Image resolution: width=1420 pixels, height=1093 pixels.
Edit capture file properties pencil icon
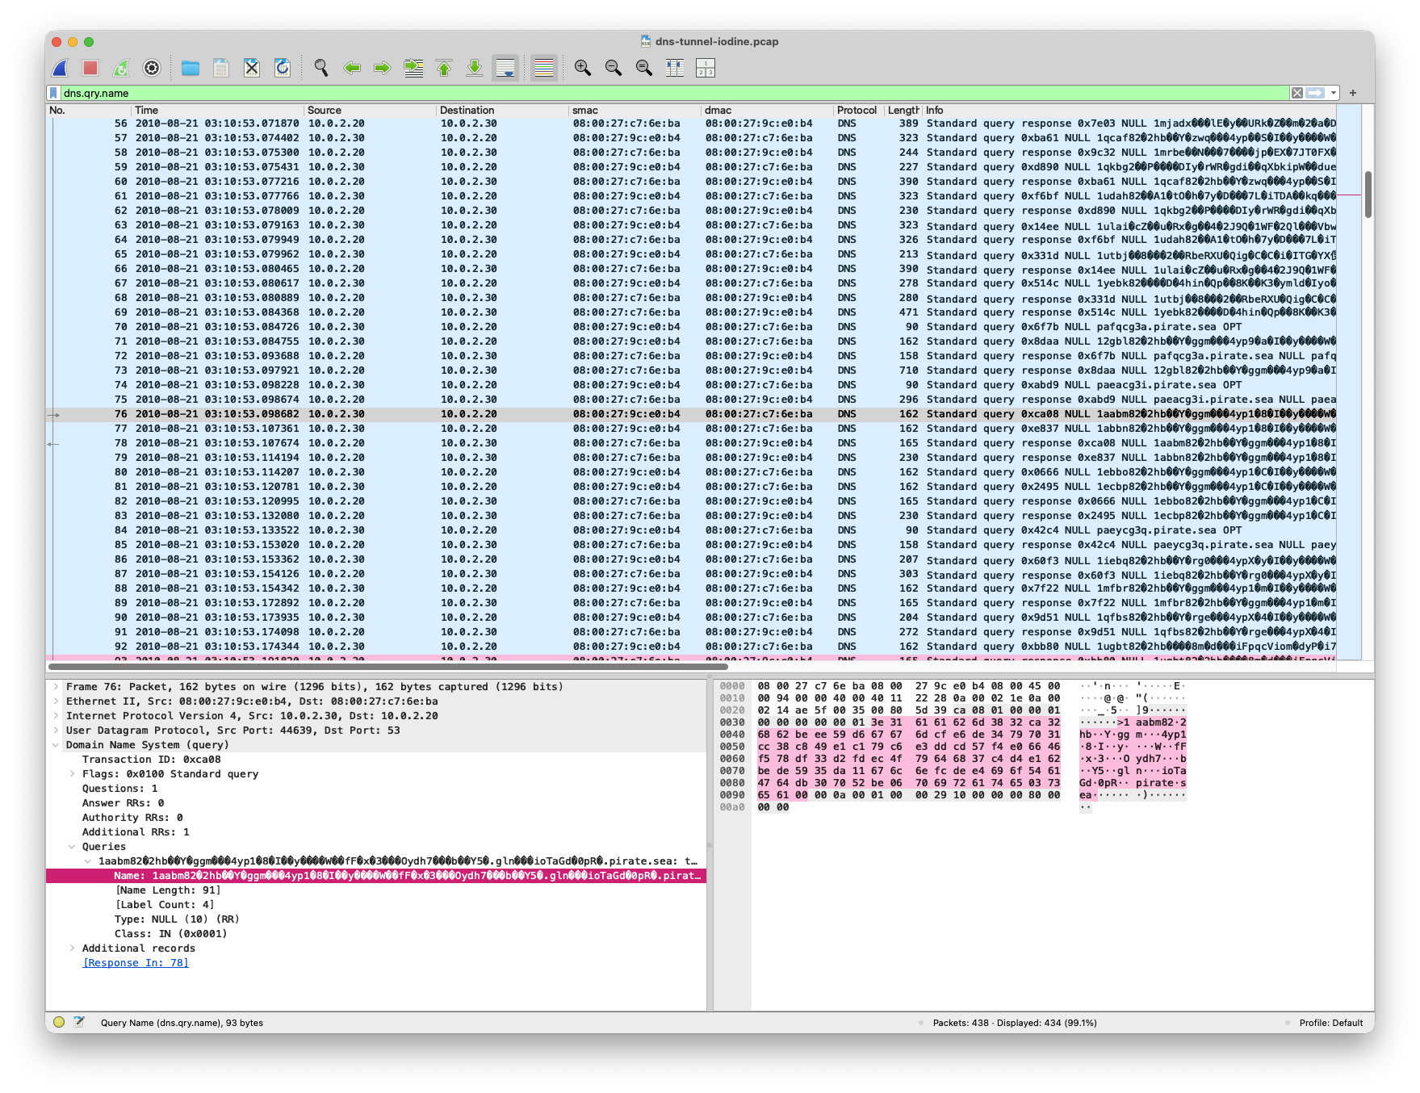click(x=79, y=1022)
